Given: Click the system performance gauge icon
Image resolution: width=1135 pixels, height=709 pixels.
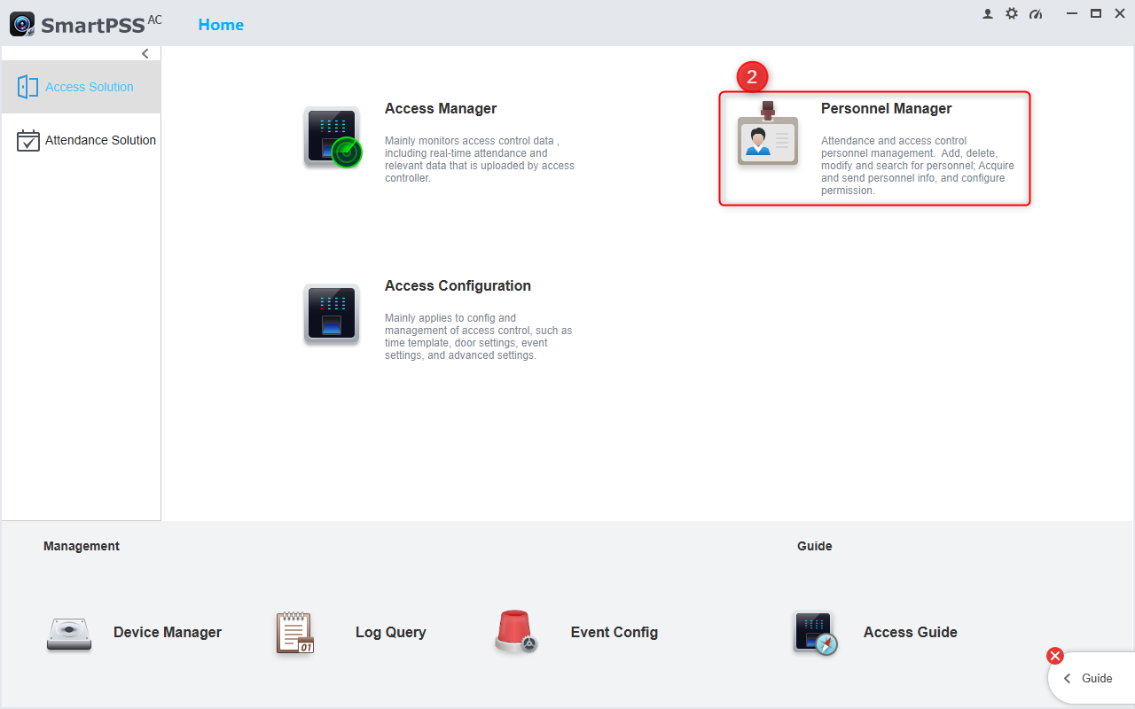Looking at the screenshot, I should pyautogui.click(x=1036, y=14).
